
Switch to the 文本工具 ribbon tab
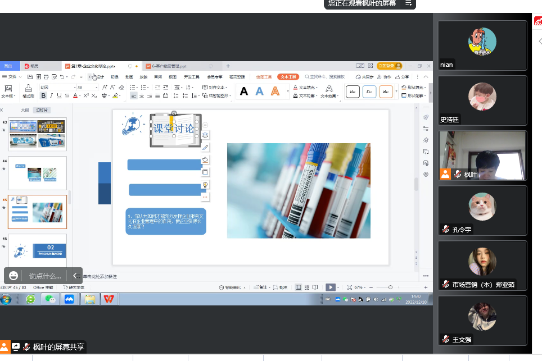click(x=288, y=76)
